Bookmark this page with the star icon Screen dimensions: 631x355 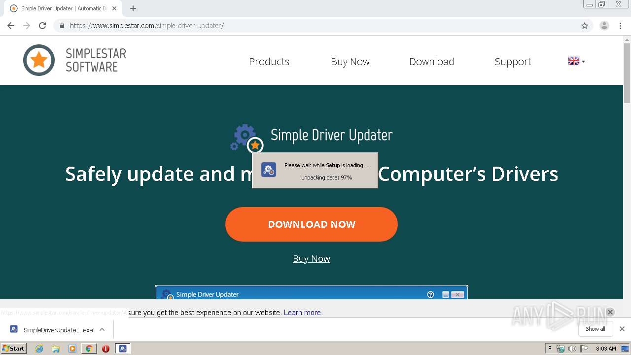click(x=585, y=26)
